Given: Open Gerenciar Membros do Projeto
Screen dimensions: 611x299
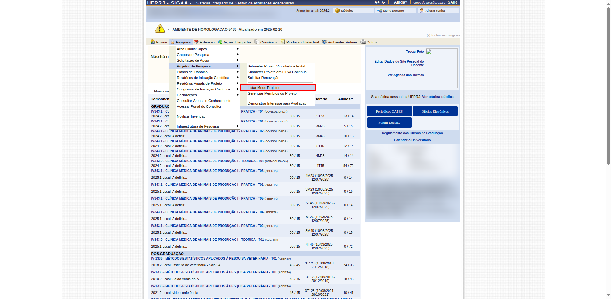Looking at the screenshot, I should coord(272,93).
